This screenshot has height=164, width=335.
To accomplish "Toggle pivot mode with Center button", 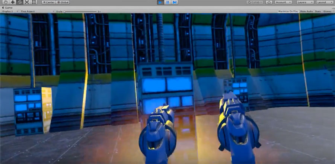I will (48, 2).
